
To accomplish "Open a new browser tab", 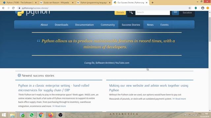I will point(152,3).
